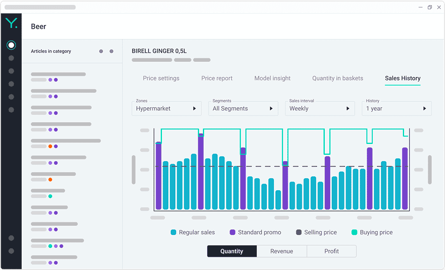The image size is (445, 270).
Task: Close the application window
Action: [x=439, y=7]
